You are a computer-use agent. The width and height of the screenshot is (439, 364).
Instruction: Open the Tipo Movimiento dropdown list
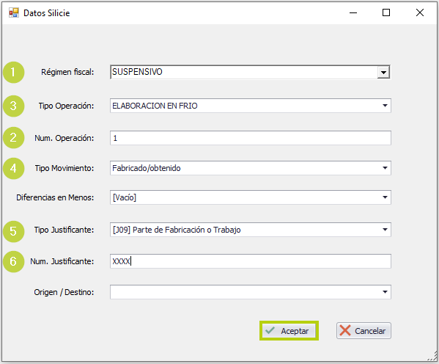pos(385,168)
